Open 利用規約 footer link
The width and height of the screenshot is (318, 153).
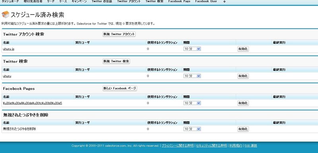point(236,145)
